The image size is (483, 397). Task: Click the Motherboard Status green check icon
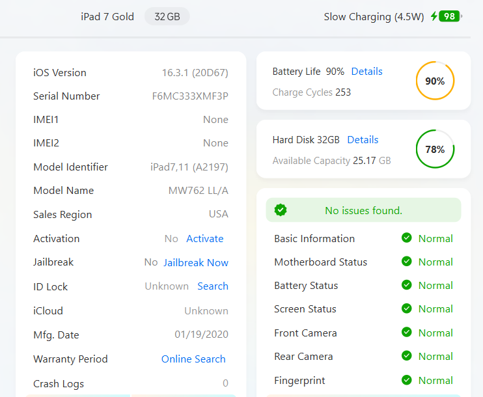[x=407, y=261]
